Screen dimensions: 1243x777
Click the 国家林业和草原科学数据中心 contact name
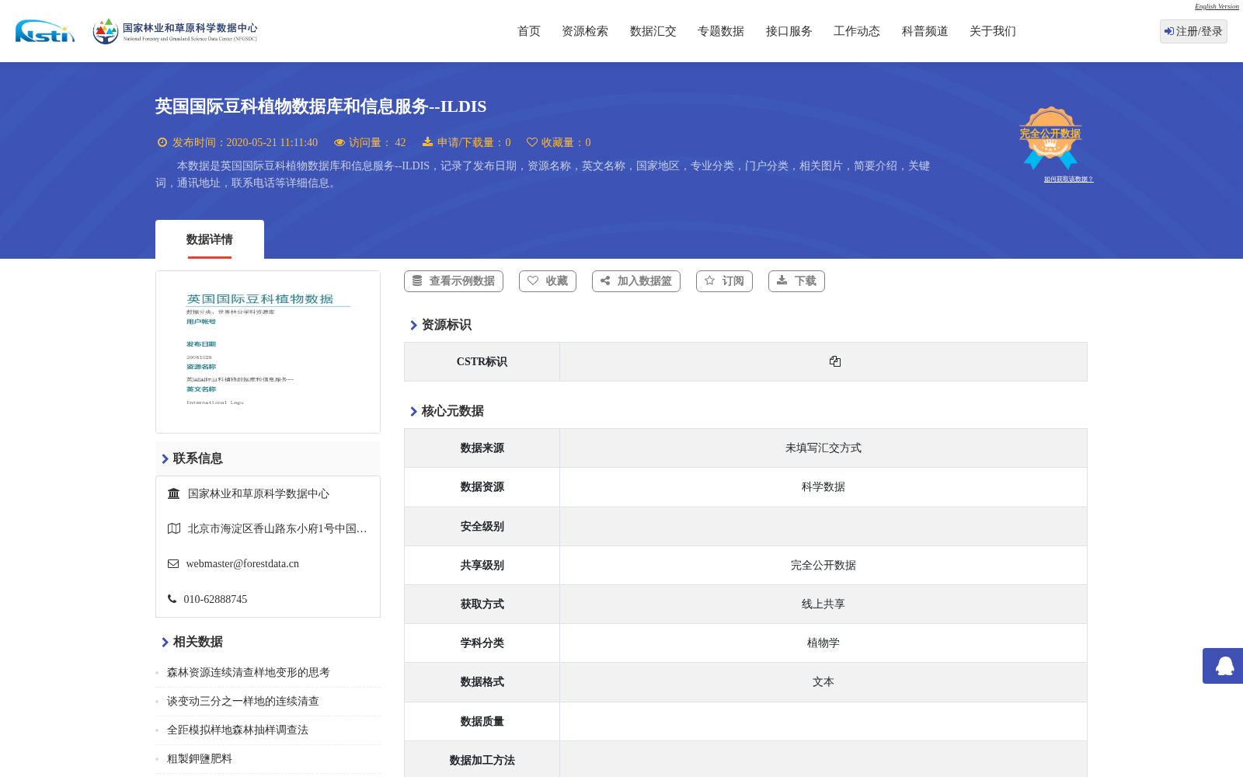pos(259,494)
